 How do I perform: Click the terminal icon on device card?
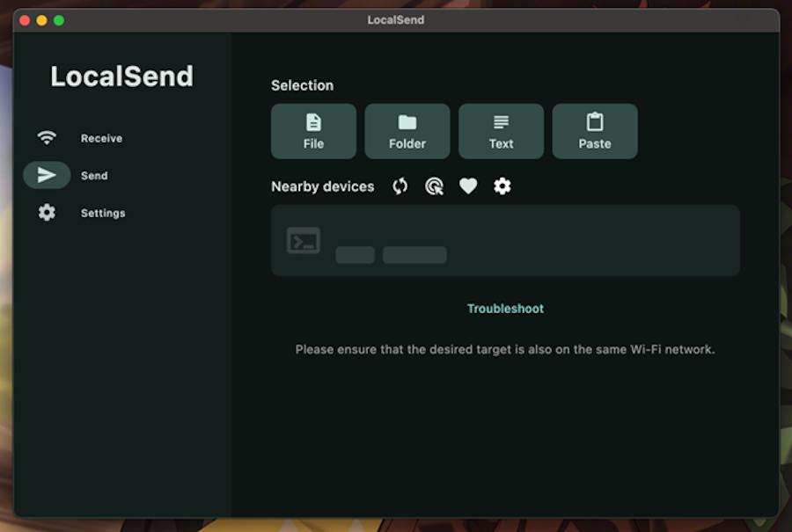click(x=303, y=240)
